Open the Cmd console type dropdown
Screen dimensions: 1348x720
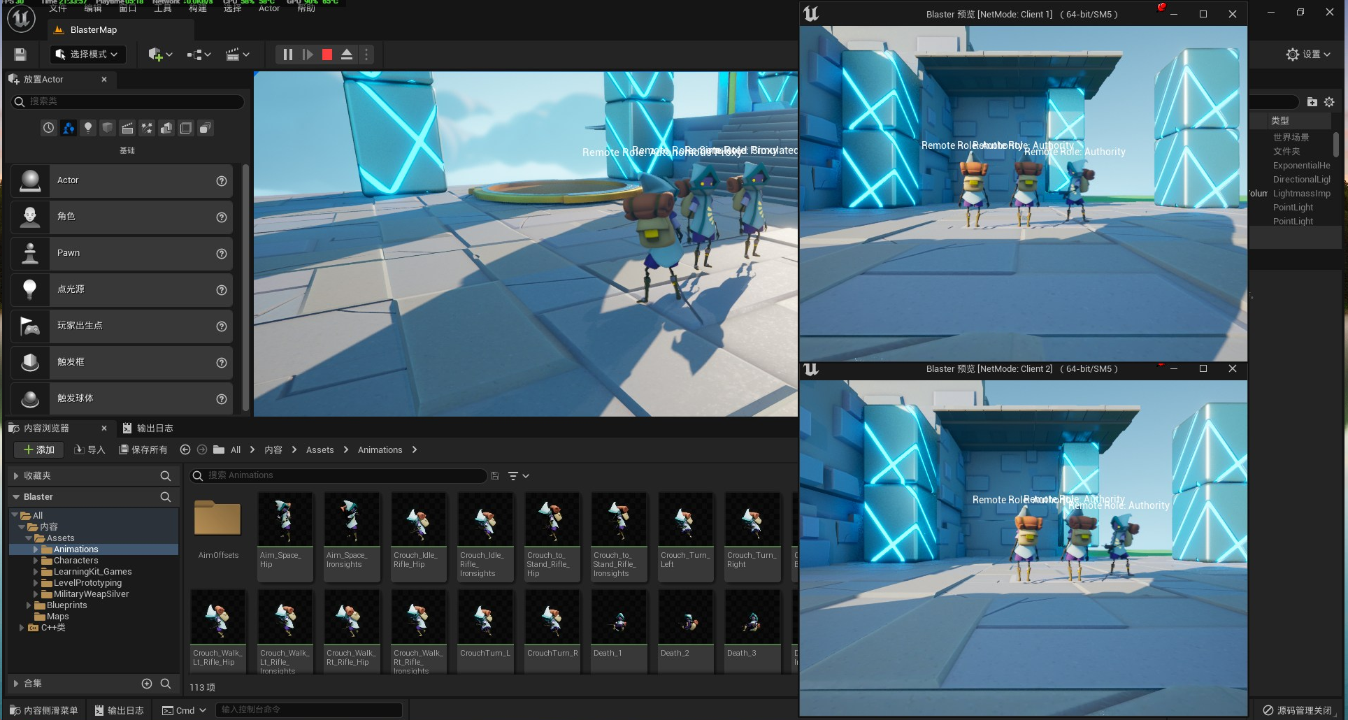coord(185,710)
